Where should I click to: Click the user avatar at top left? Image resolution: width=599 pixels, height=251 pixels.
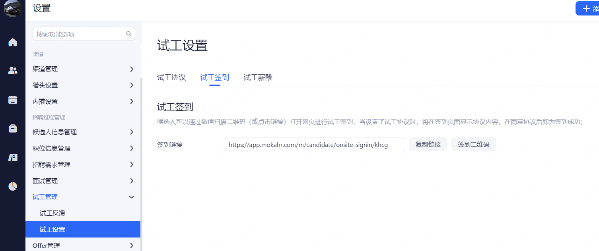pyautogui.click(x=12, y=9)
